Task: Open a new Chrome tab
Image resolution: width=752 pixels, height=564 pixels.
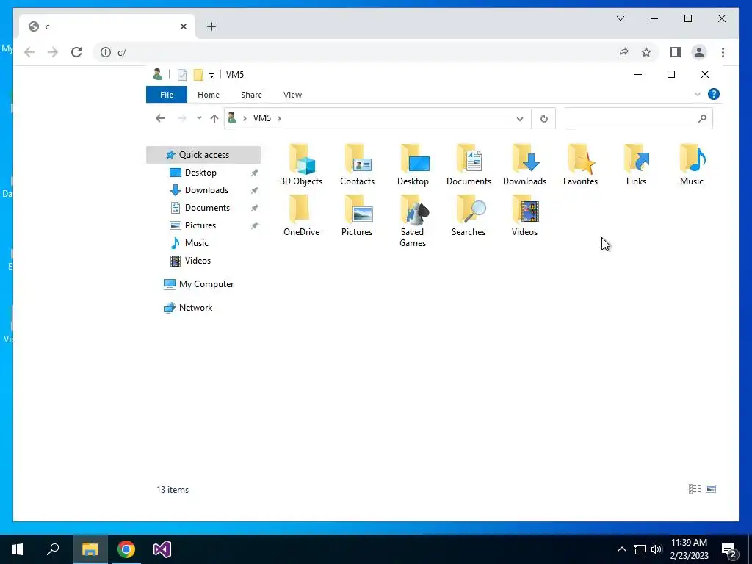Action: [211, 26]
